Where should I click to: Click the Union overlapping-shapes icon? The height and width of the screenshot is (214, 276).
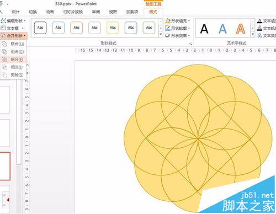[x=4, y=44]
